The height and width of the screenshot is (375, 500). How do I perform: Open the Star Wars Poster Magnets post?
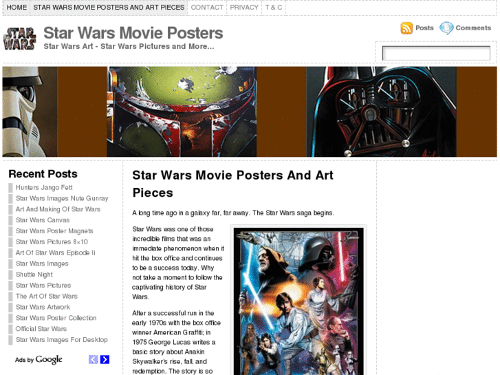pos(54,231)
